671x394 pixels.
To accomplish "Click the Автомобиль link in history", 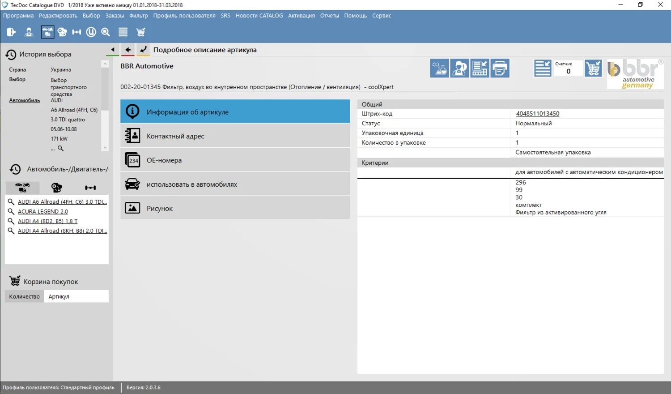I will coord(25,100).
